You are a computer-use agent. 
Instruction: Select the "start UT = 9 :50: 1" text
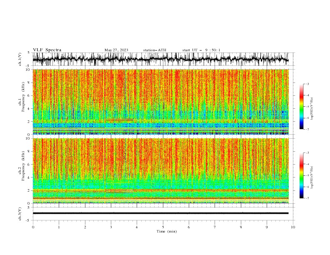coord(201,50)
